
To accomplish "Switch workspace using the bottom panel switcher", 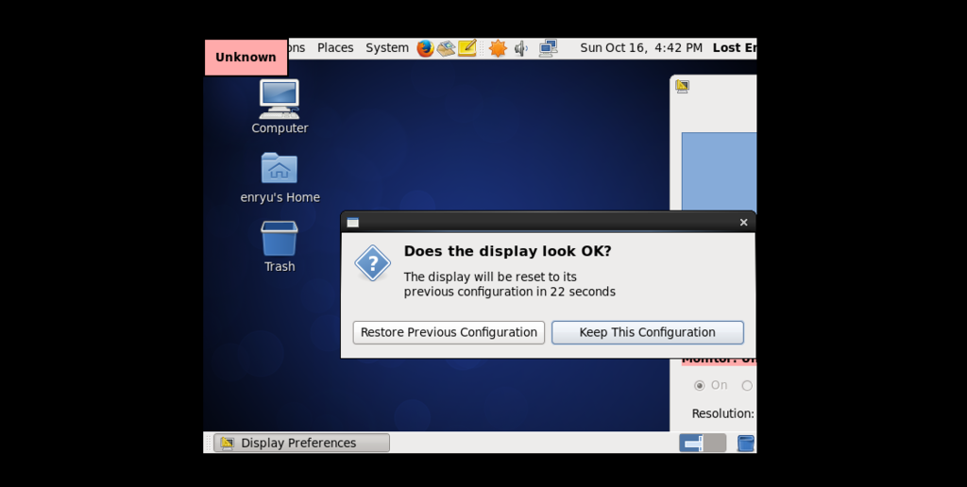I will point(703,443).
